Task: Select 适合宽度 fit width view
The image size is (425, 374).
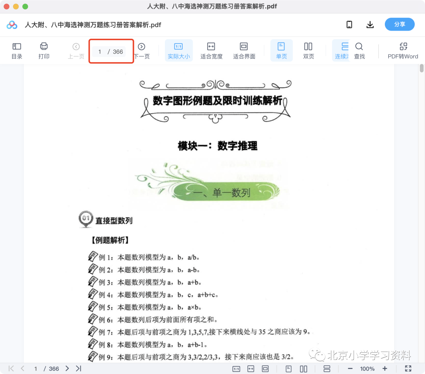Action: tap(211, 51)
